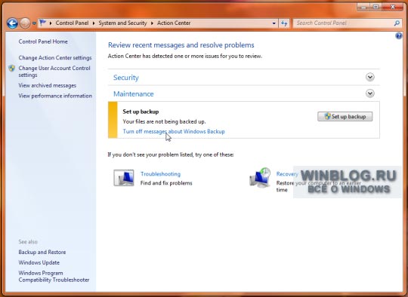Viewport: 408px width, 297px height.
Task: Expand the Maintenance section chevron
Action: (x=369, y=93)
